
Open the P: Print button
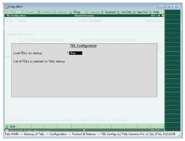(13, 12)
